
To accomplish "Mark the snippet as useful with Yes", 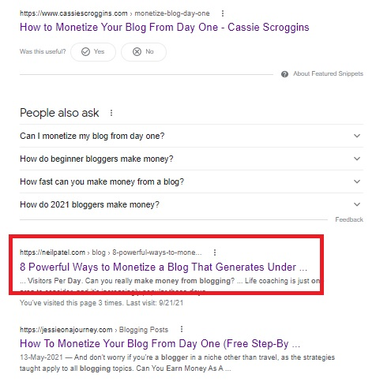I will tap(93, 52).
